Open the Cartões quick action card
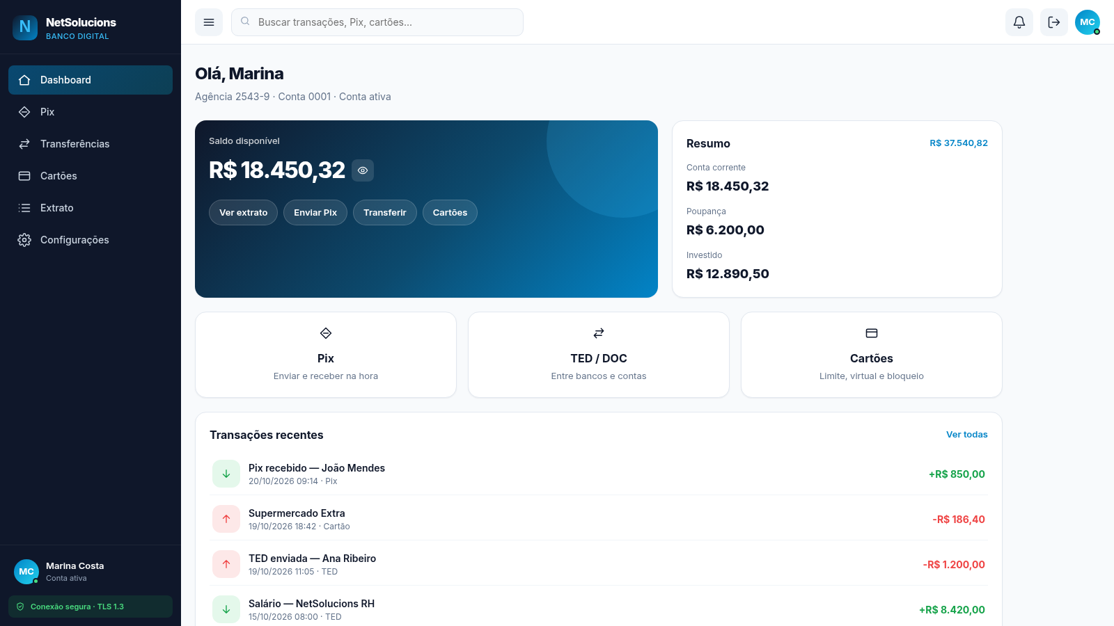 click(x=872, y=355)
